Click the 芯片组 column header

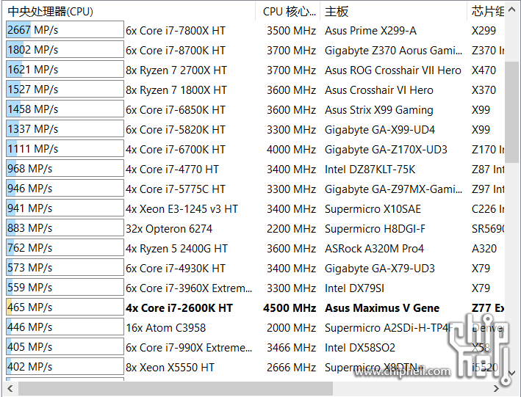[x=486, y=12]
